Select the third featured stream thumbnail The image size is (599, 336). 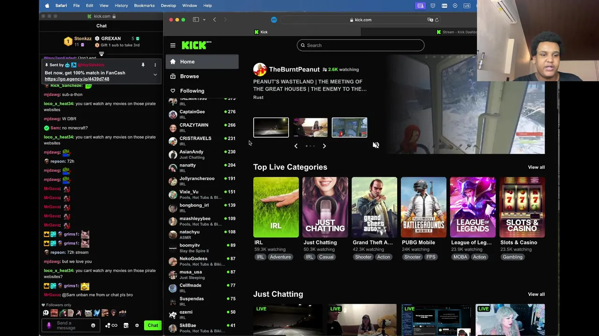pyautogui.click(x=350, y=127)
